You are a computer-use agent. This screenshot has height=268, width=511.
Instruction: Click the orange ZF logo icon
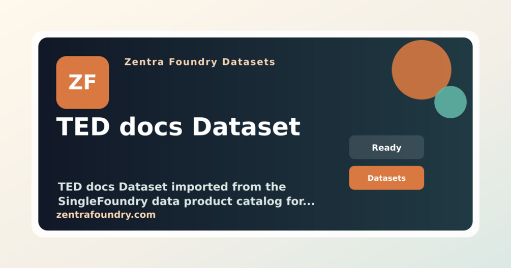tap(82, 82)
